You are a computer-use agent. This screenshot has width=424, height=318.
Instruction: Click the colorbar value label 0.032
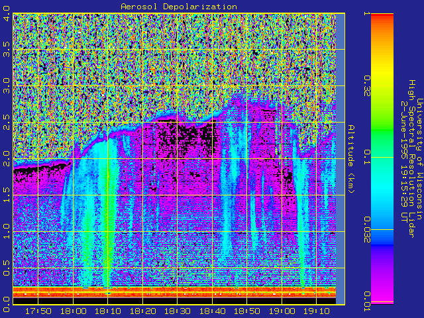pyautogui.click(x=366, y=230)
